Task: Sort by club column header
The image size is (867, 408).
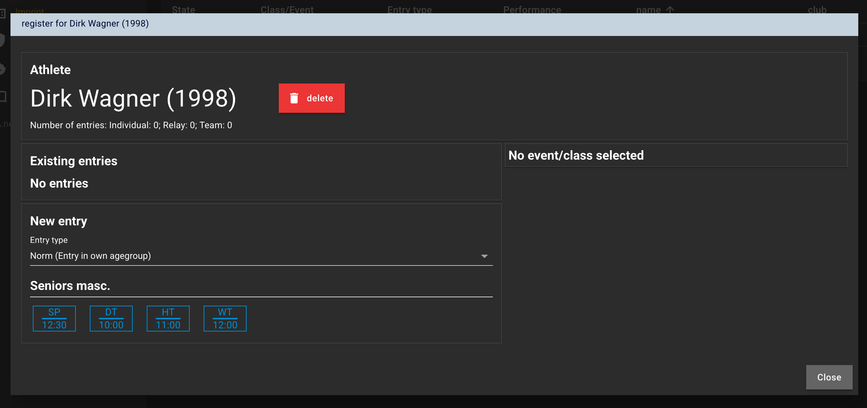Action: (x=817, y=9)
